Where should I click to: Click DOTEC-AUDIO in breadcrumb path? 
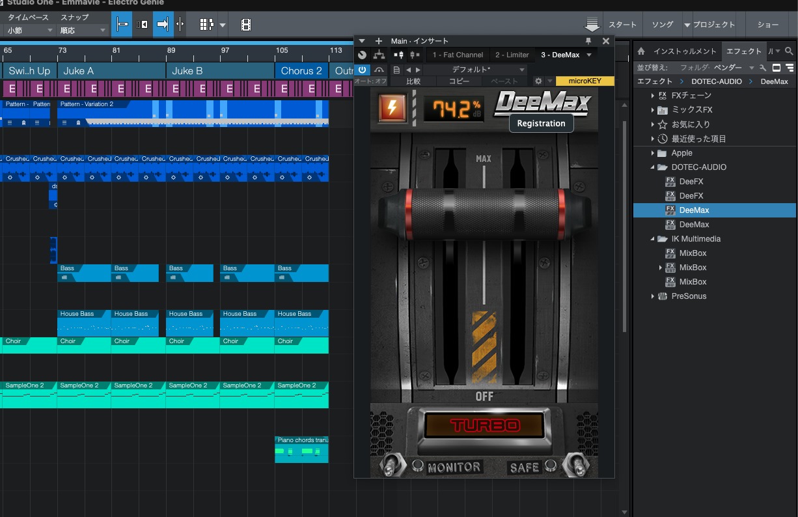pyautogui.click(x=716, y=81)
